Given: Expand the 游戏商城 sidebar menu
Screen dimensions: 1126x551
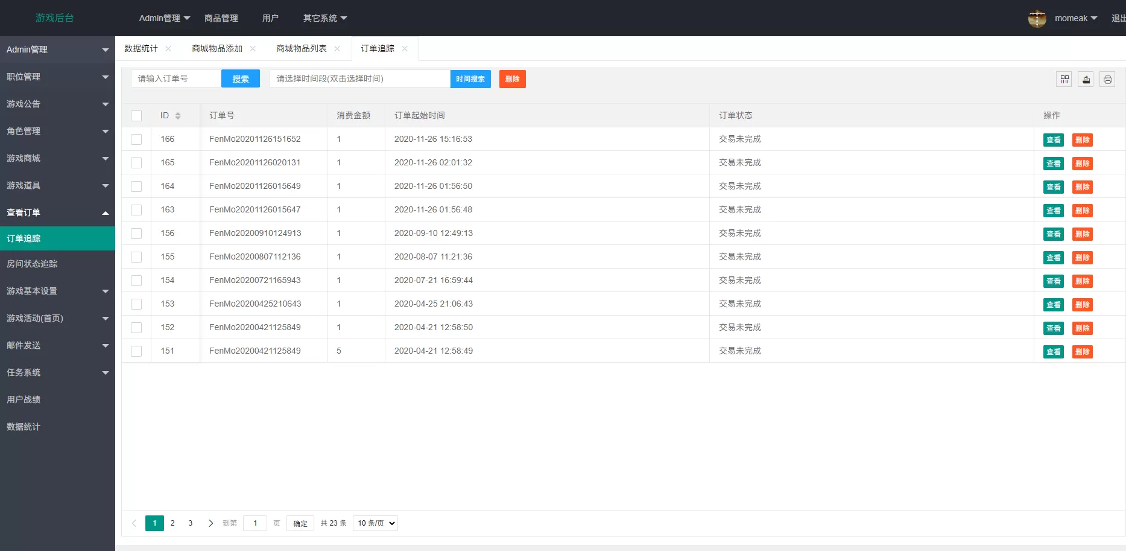Looking at the screenshot, I should click(57, 158).
